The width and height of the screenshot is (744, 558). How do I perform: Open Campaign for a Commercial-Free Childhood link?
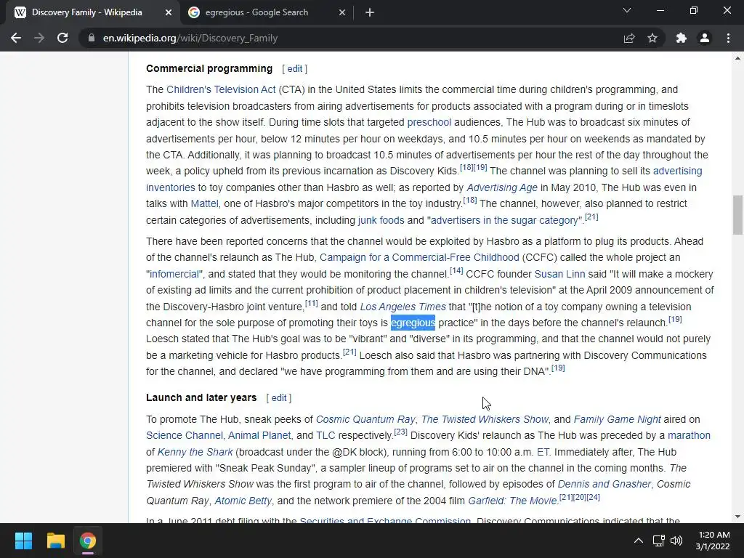click(x=419, y=258)
